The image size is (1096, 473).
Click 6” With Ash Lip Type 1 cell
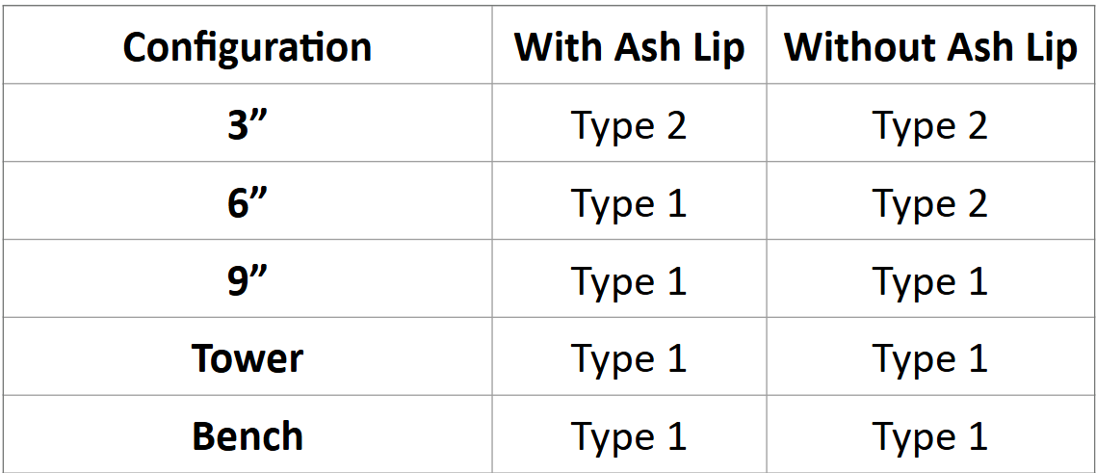[x=629, y=203]
